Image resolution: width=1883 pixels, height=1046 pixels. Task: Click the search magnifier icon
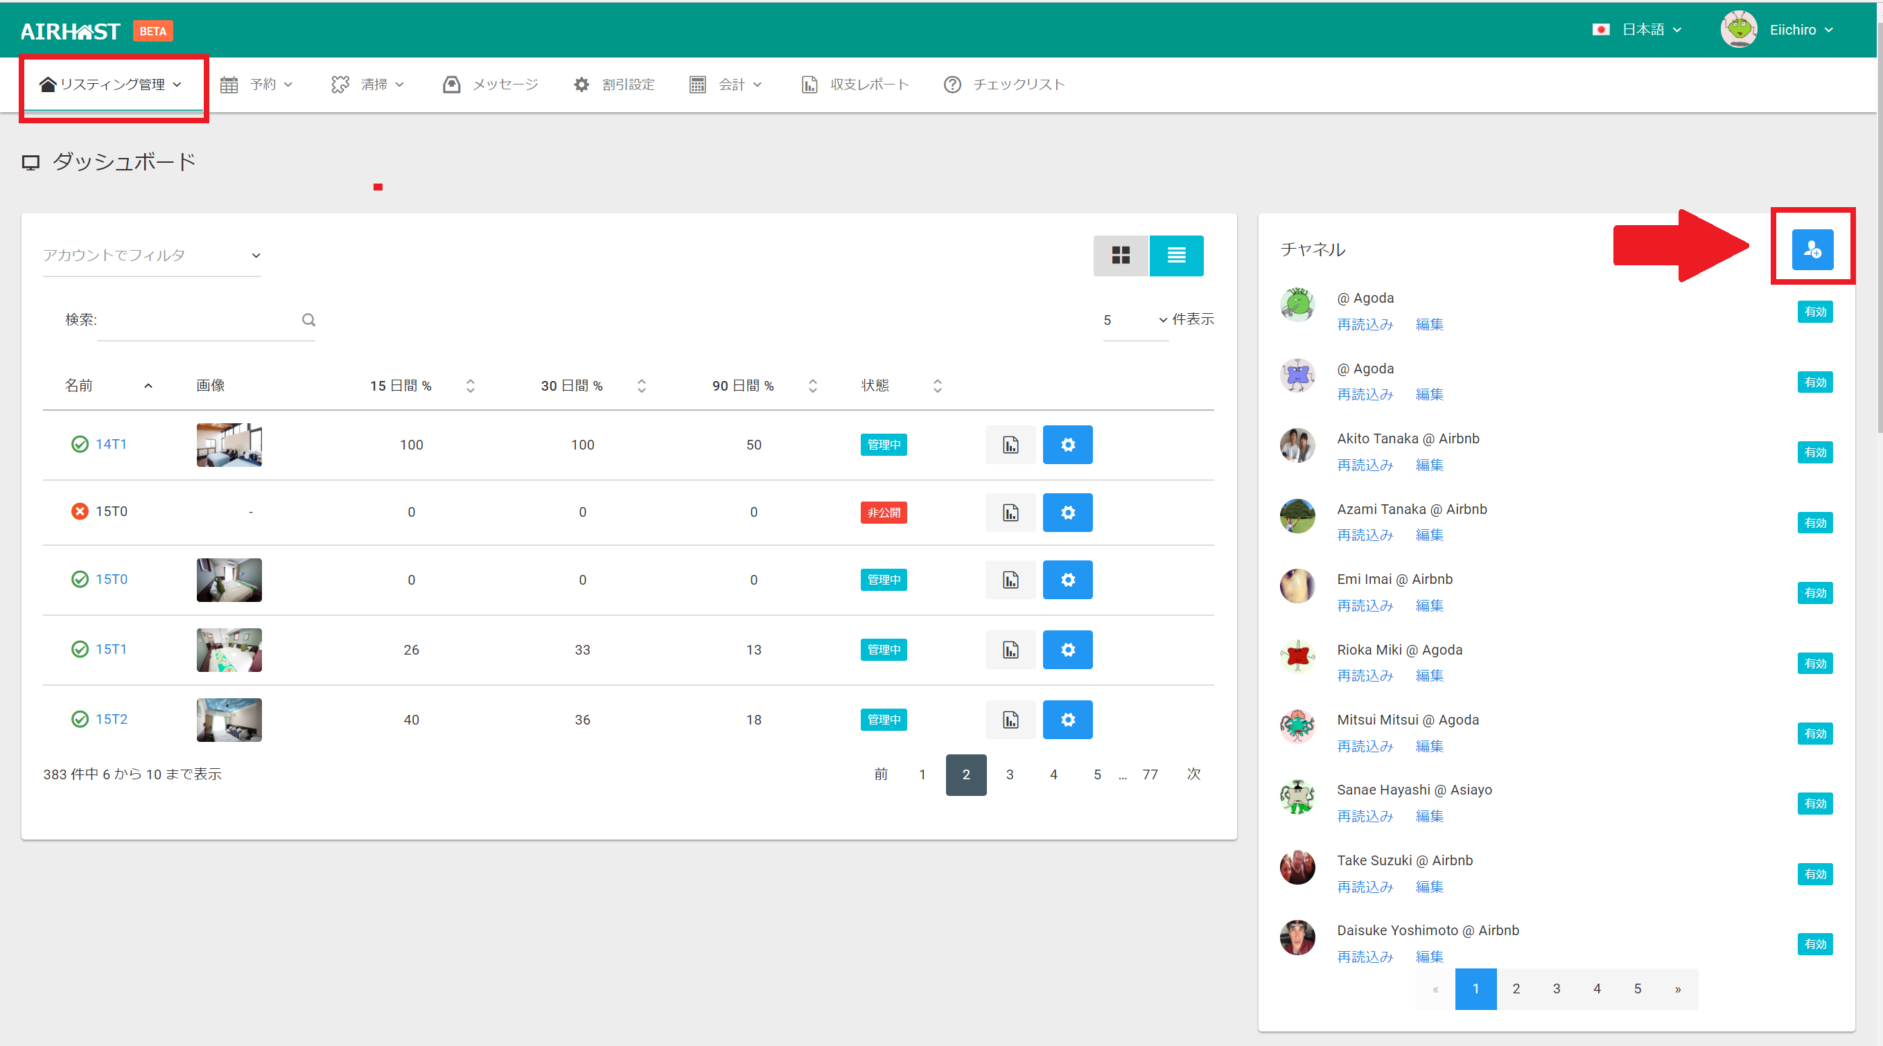pos(308,320)
